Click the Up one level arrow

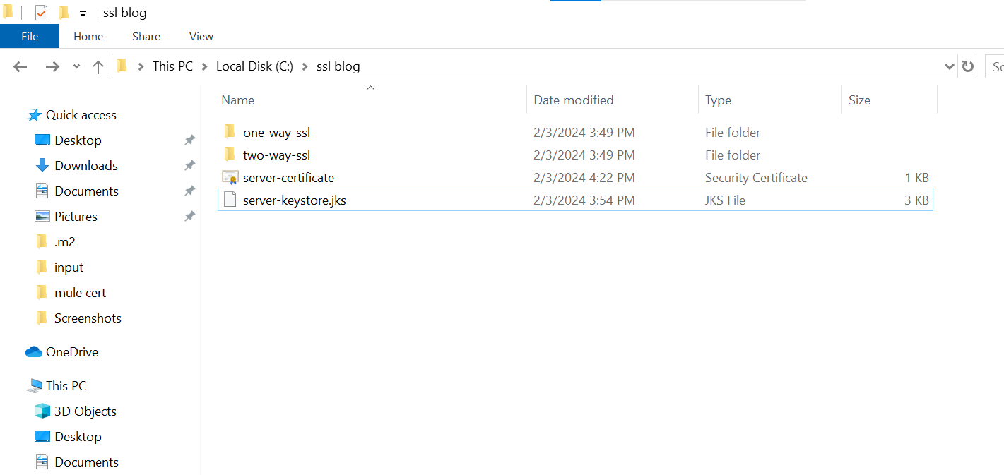coord(98,66)
